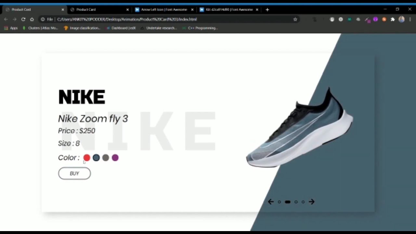
Task: Switch to Kit Font Awesome tab
Action: coord(229,10)
